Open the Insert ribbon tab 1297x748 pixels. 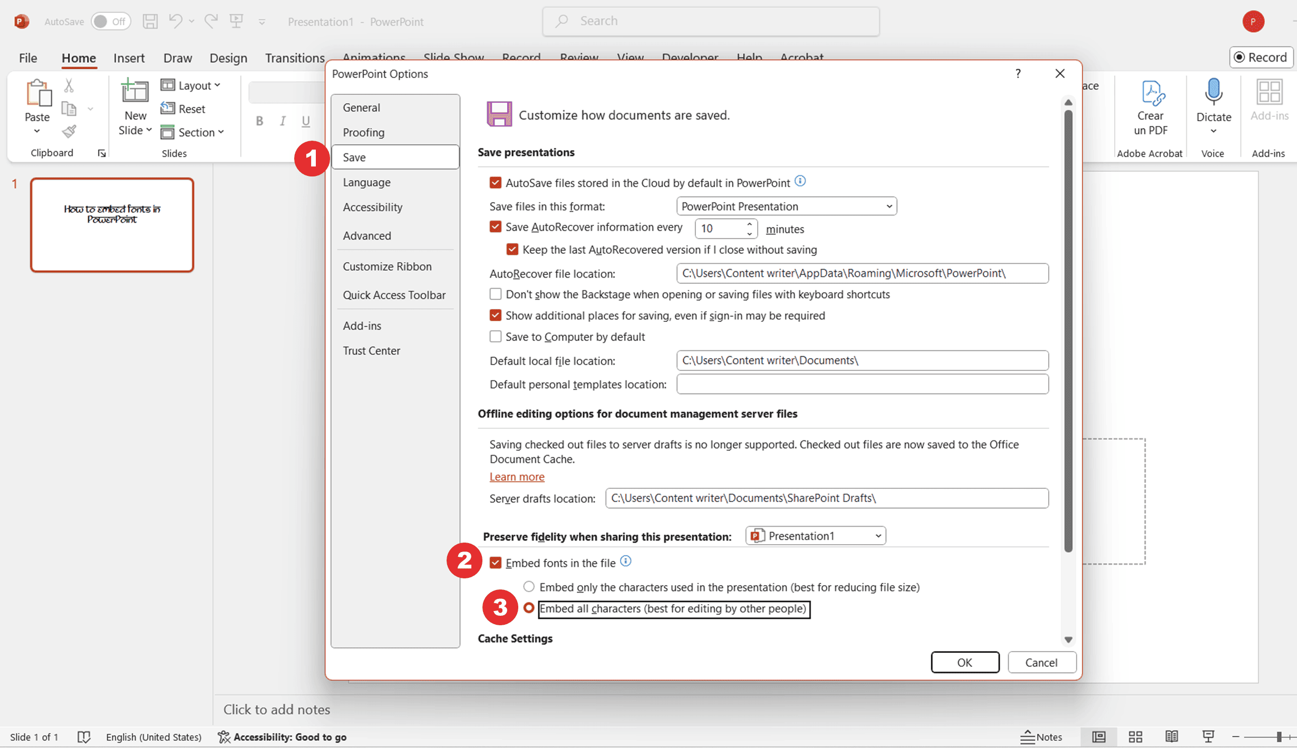pos(129,58)
